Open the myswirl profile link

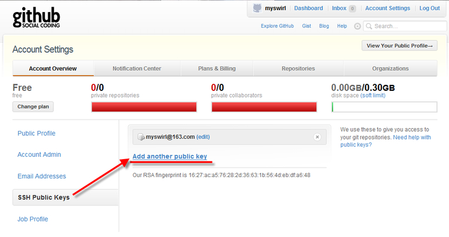pos(275,8)
